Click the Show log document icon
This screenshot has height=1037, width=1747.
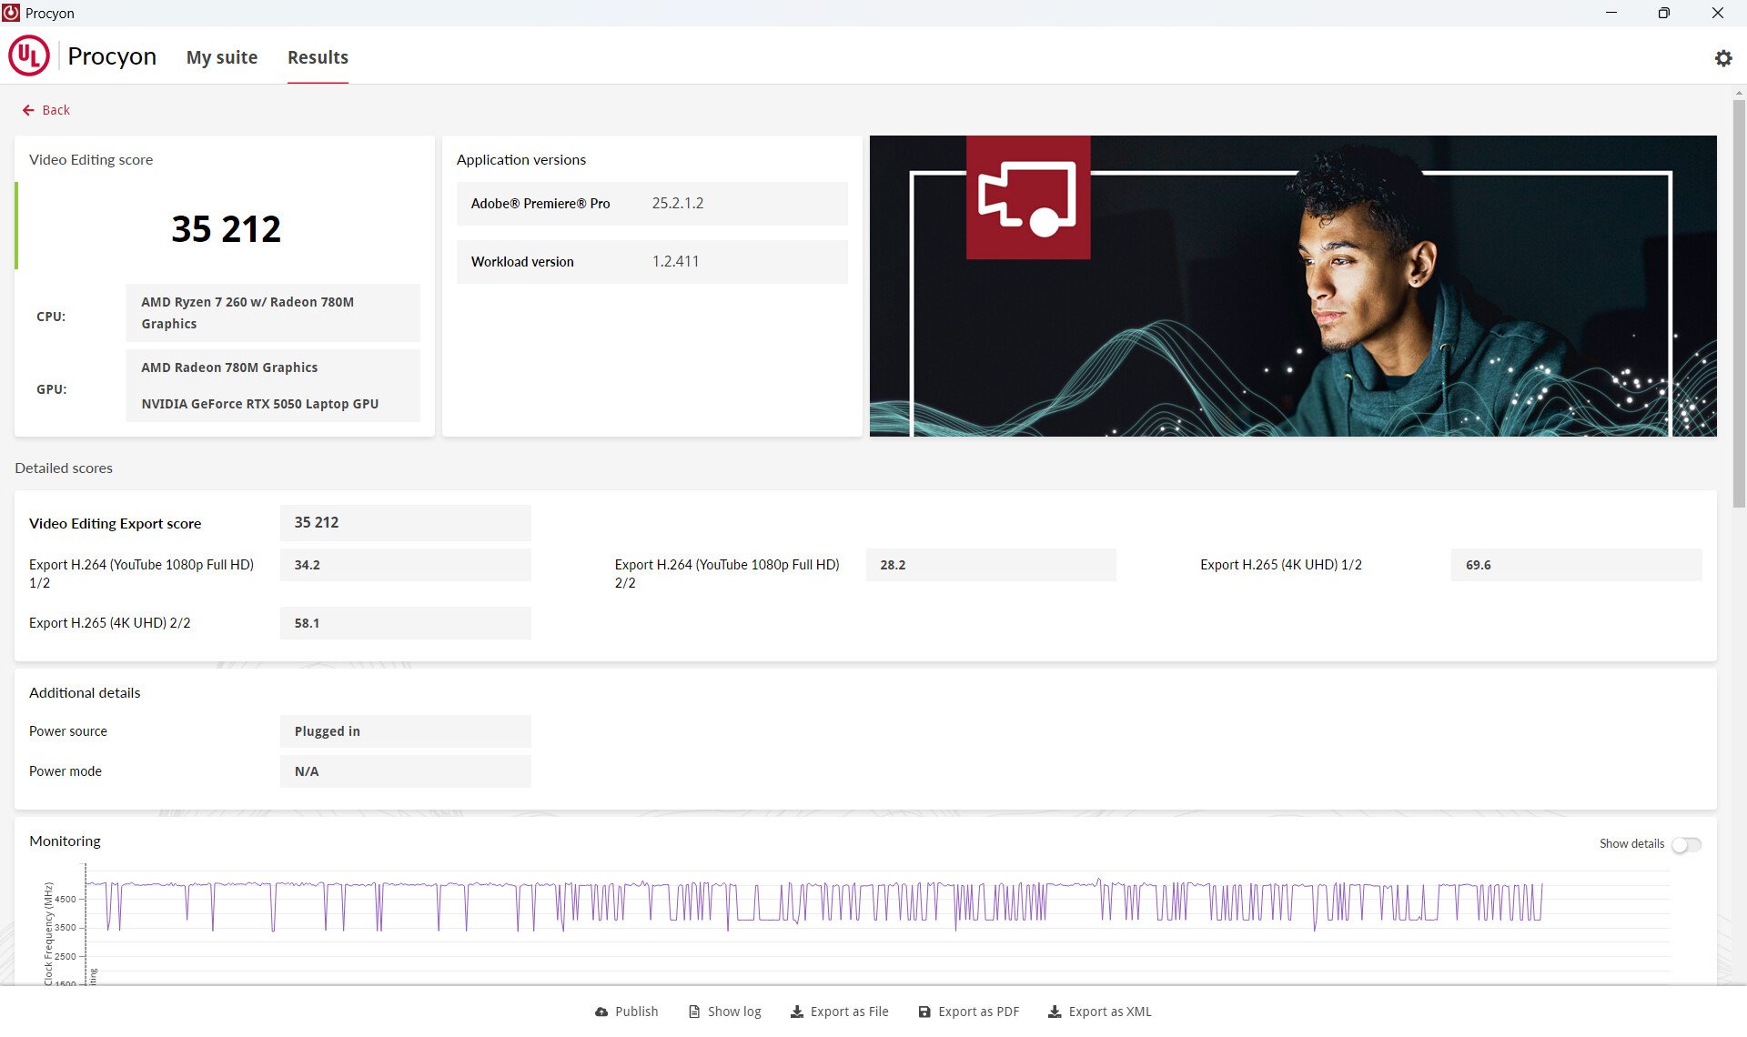[694, 1012]
